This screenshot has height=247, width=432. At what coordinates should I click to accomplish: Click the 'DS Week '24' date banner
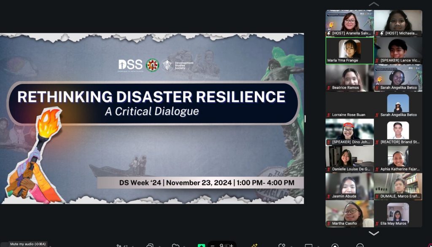click(x=200, y=183)
